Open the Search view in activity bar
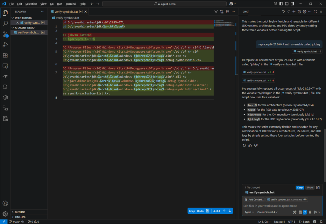 [x=5, y=23]
